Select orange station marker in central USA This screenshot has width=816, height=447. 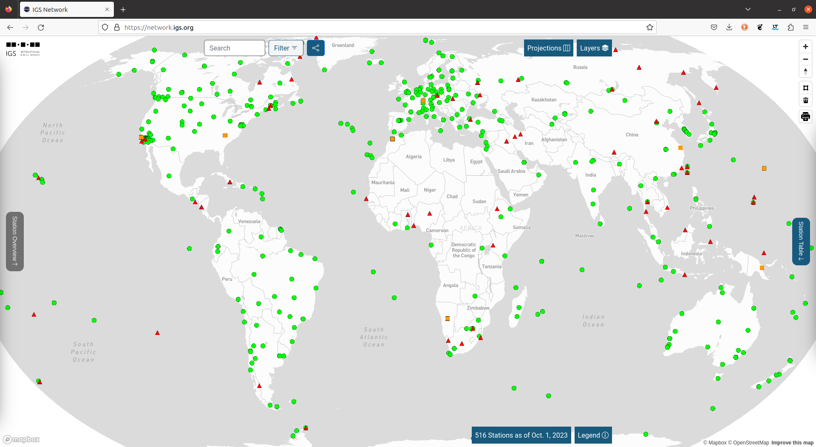(x=225, y=135)
